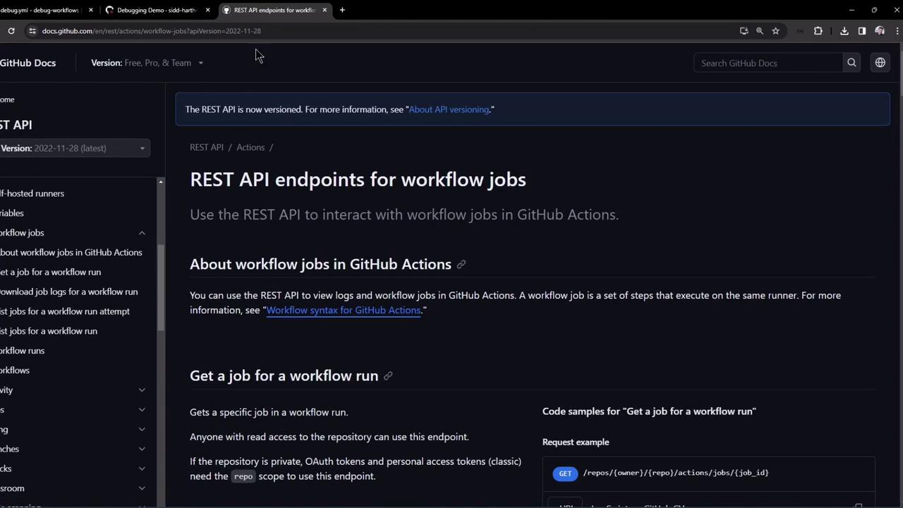Expand the Activity sidebar section chevron
Viewport: 903px width, 508px height.
[x=142, y=390]
